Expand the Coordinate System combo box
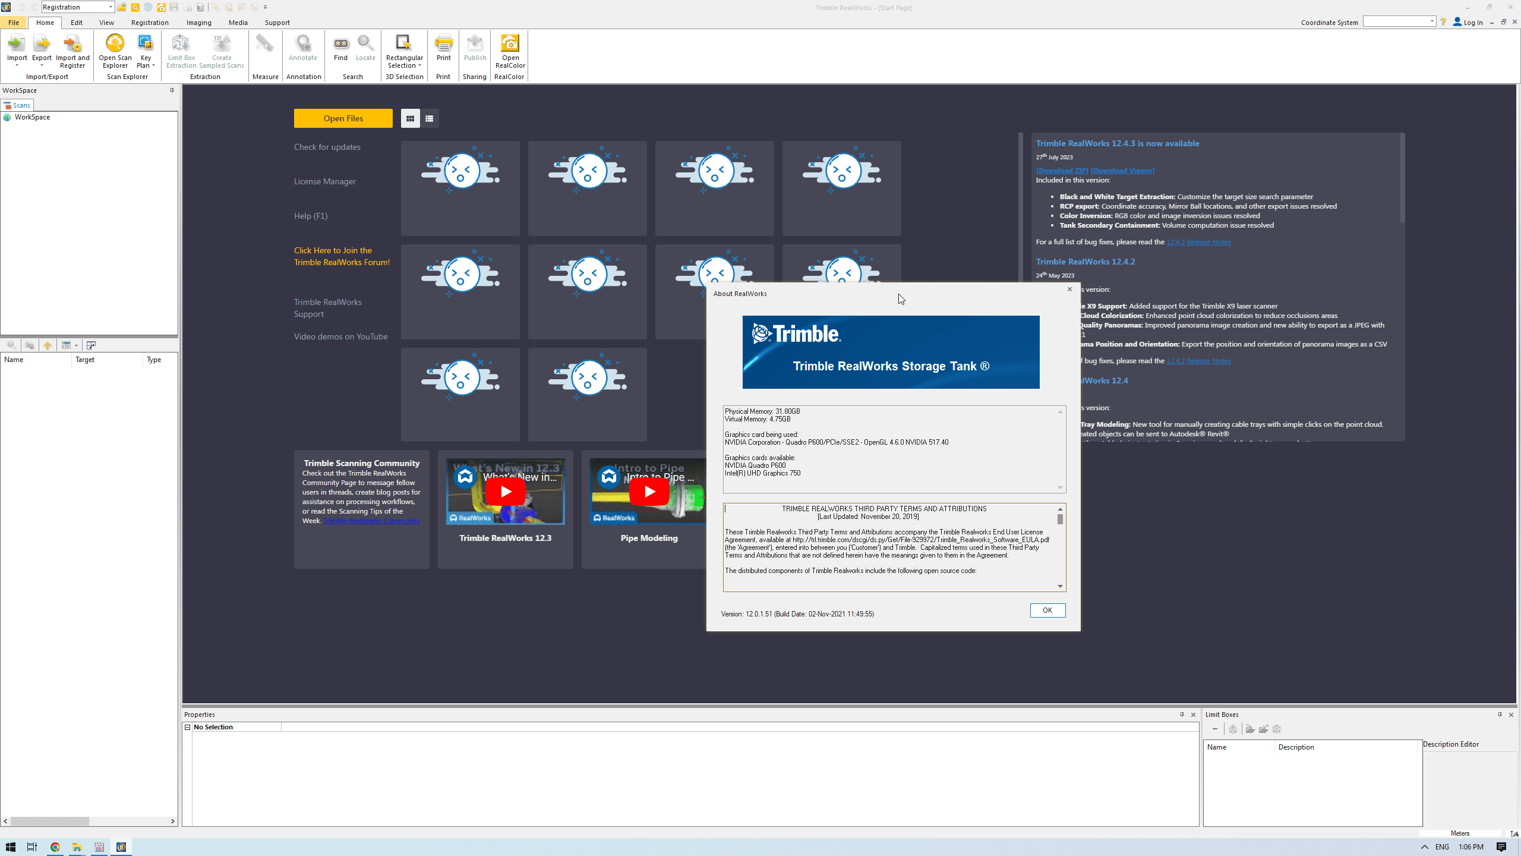 pyautogui.click(x=1432, y=22)
